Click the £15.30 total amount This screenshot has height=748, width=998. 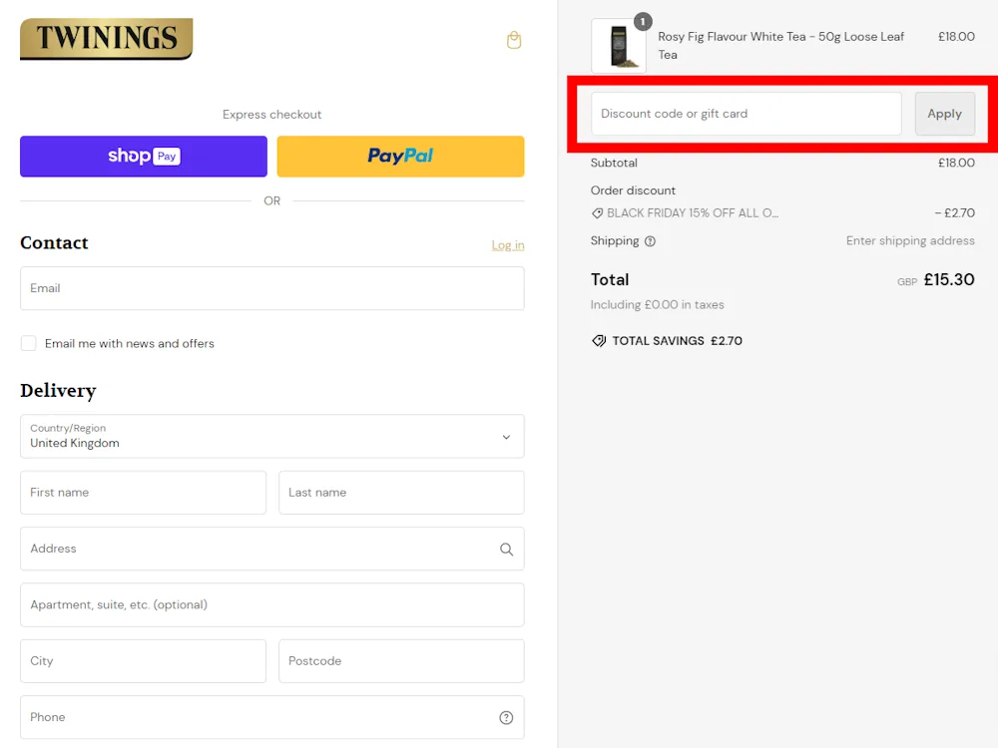coord(949,279)
